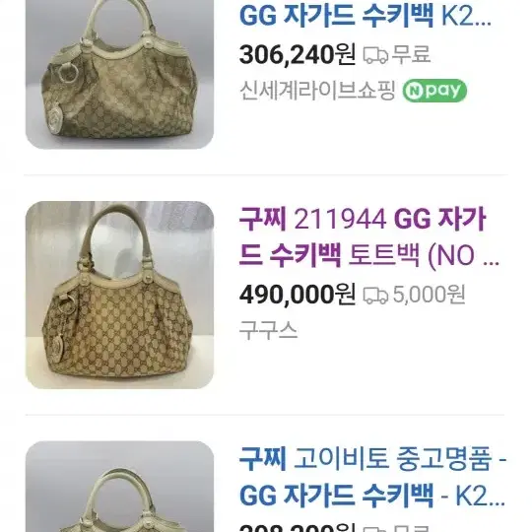
Task: Click the green Npay badge
Action: point(434,91)
